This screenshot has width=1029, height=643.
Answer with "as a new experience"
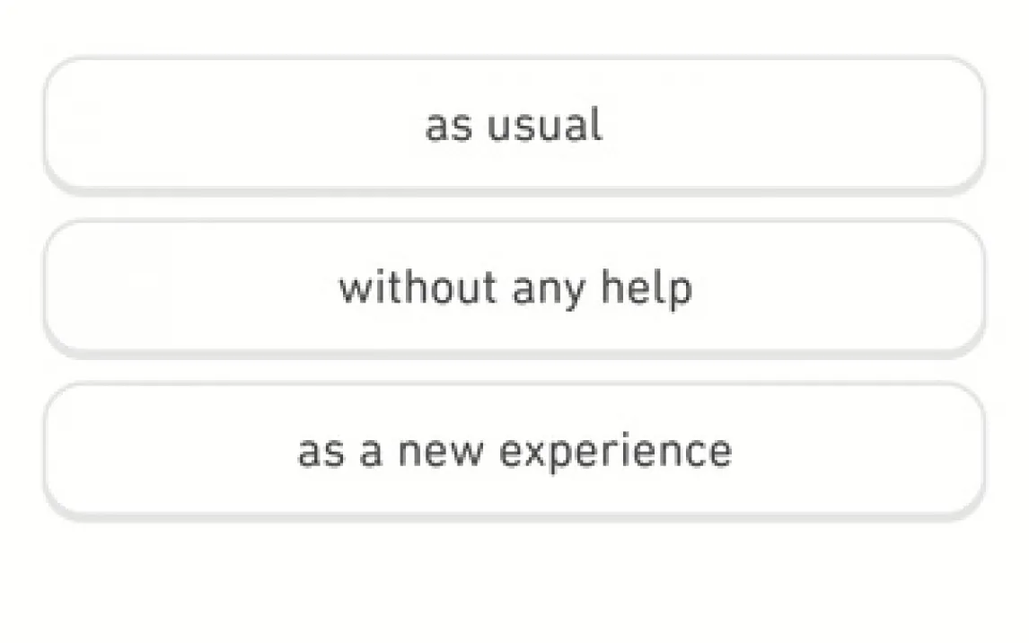tap(514, 450)
